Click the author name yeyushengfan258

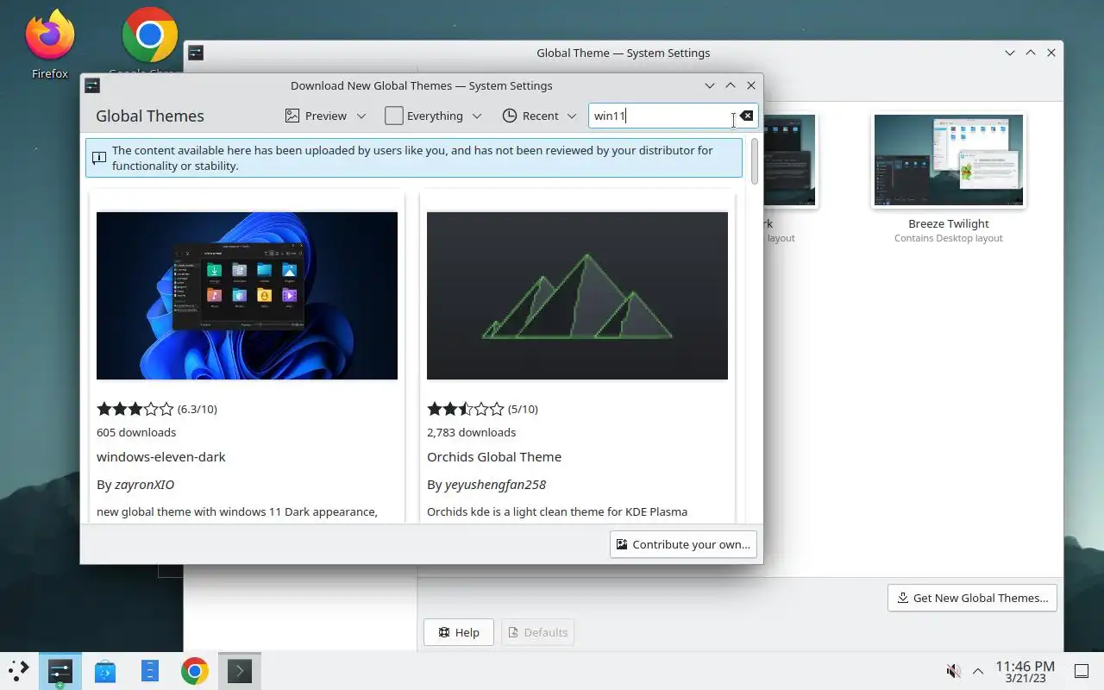[495, 485]
